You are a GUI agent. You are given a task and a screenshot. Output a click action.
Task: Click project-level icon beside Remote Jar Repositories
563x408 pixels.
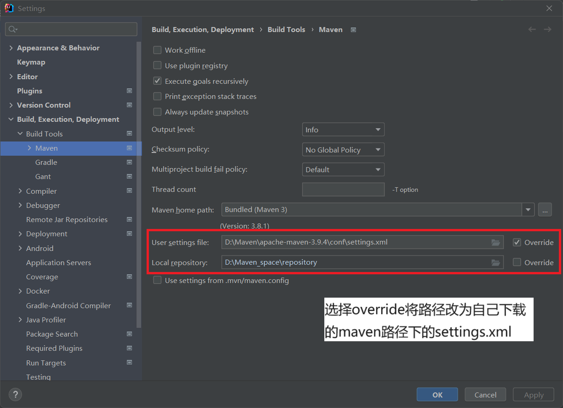[x=129, y=219]
